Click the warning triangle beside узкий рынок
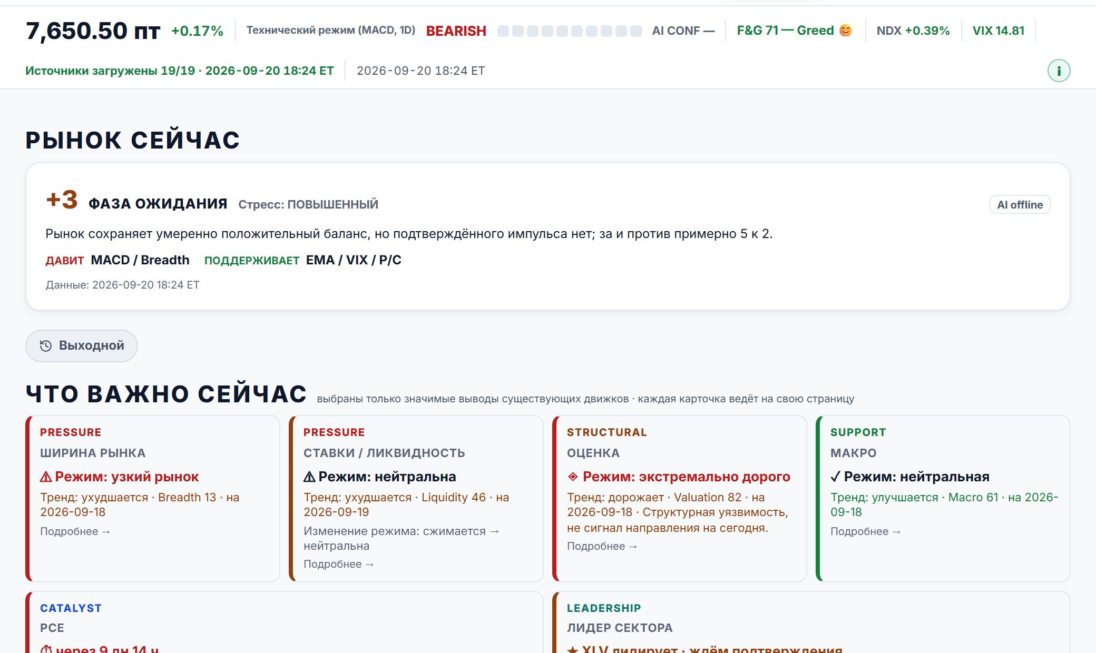 pos(46,477)
